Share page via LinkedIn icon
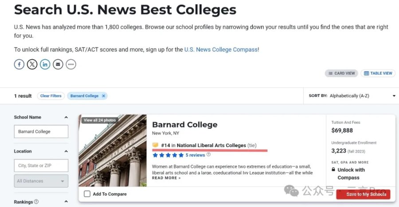This screenshot has height=207, width=399. (45, 64)
